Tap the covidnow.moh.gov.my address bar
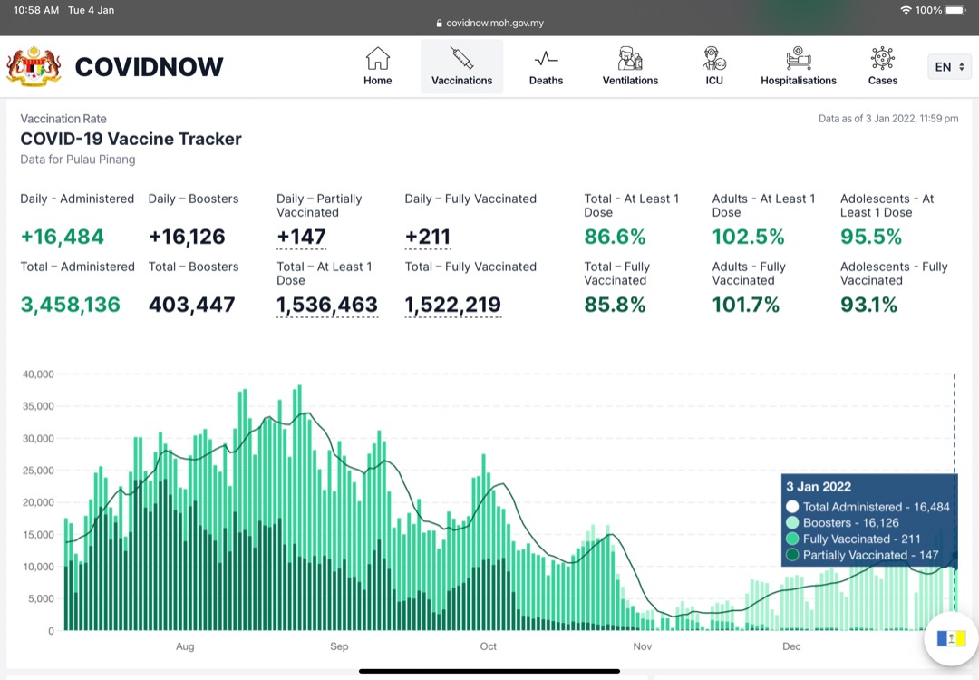979x680 pixels. point(495,23)
